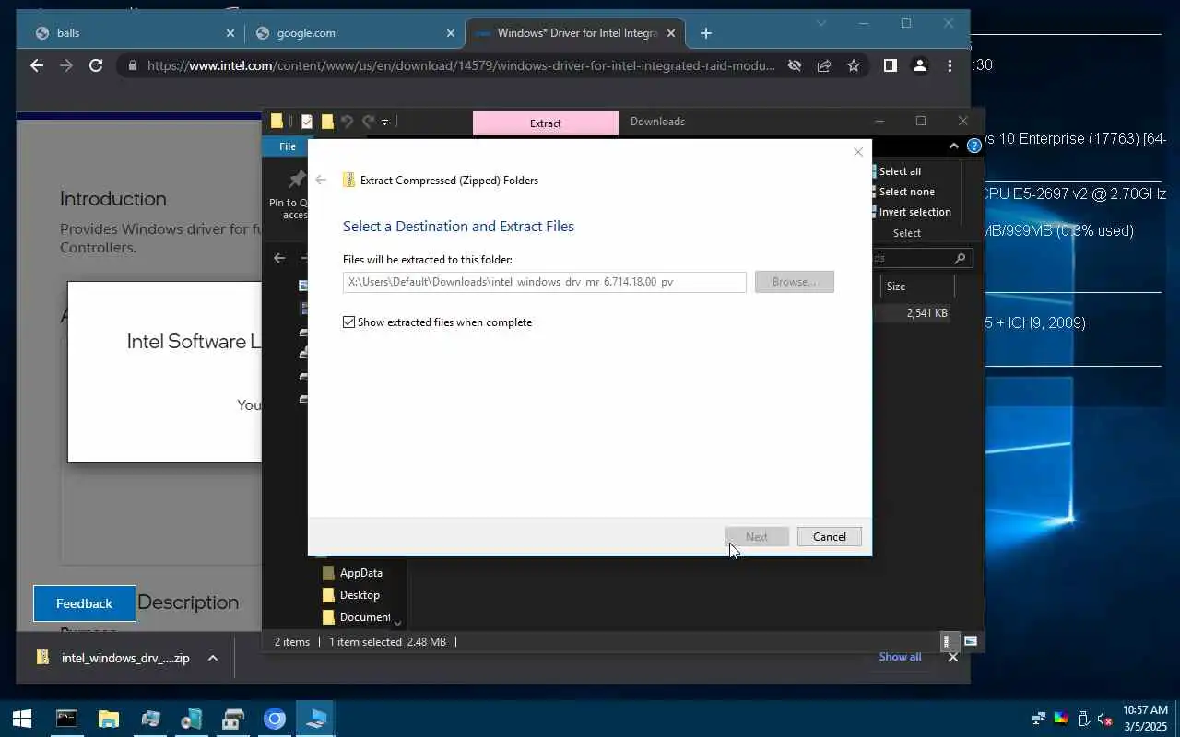Click the Feedback button on Intel page
1180x737 pixels.
point(85,603)
